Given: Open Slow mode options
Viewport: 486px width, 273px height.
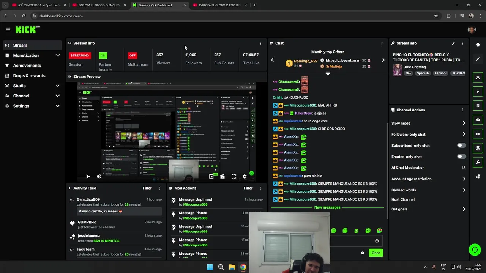Looking at the screenshot, I should [428, 123].
